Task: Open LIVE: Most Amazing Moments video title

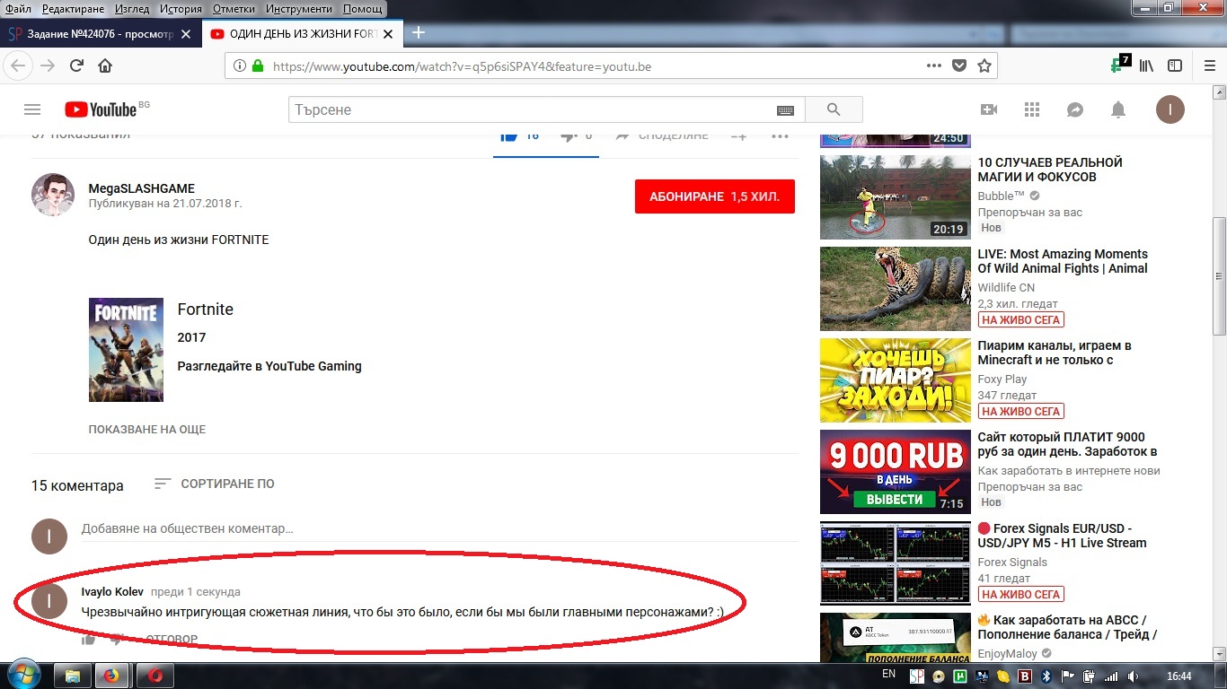Action: (1063, 261)
